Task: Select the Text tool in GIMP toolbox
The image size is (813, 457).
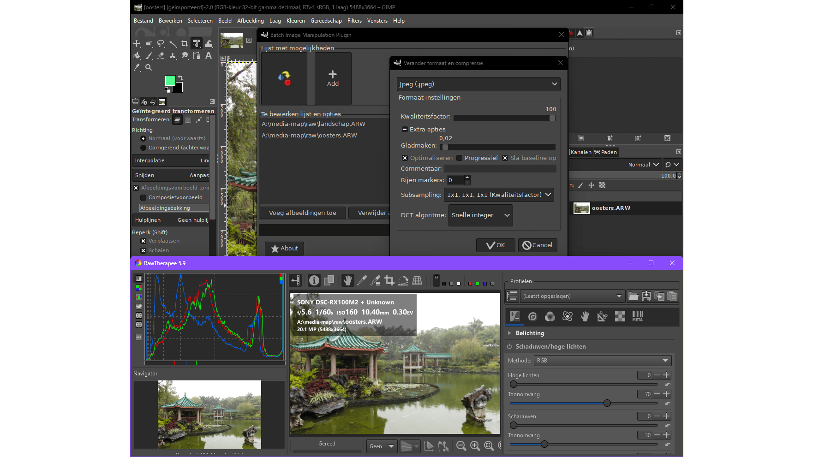Action: pos(209,56)
